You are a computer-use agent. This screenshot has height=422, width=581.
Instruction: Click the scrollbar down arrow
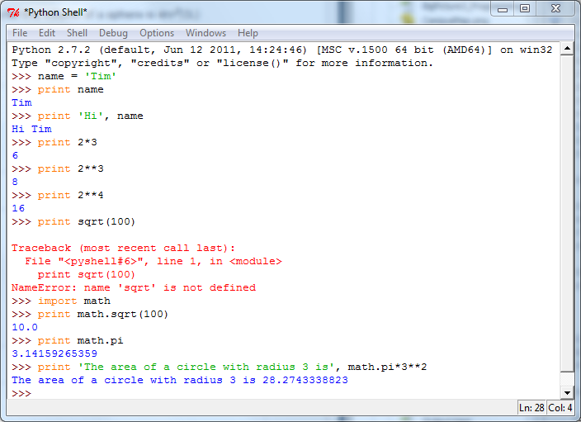tap(567, 393)
